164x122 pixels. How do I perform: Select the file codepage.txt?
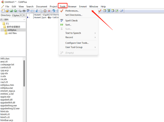(x=7, y=64)
